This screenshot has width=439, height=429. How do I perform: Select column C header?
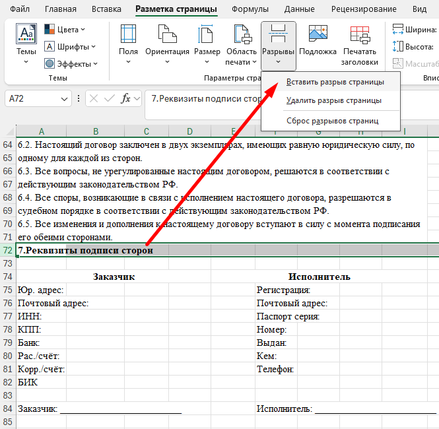[x=147, y=131]
